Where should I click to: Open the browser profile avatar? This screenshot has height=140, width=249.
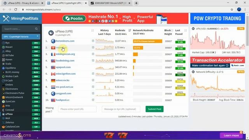(239, 9)
